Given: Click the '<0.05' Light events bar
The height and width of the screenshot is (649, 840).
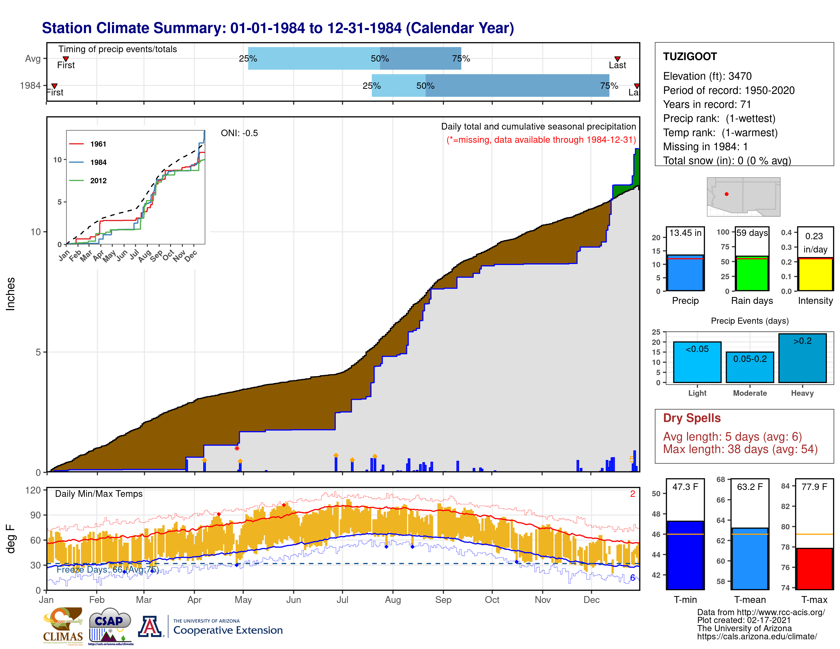Looking at the screenshot, I should [697, 362].
